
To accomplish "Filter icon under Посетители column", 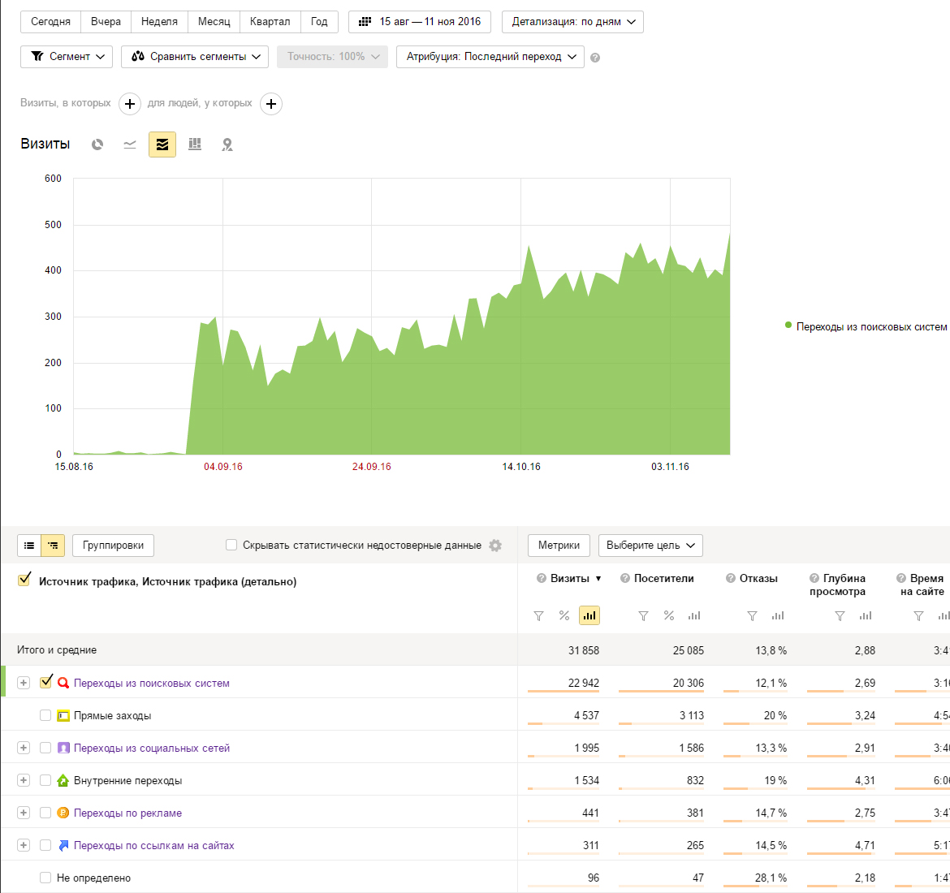I will [x=643, y=615].
